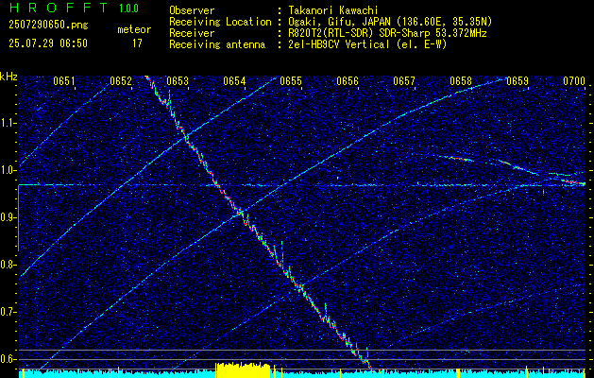Select antenna 2el-HB9CV Vertical description

point(367,44)
